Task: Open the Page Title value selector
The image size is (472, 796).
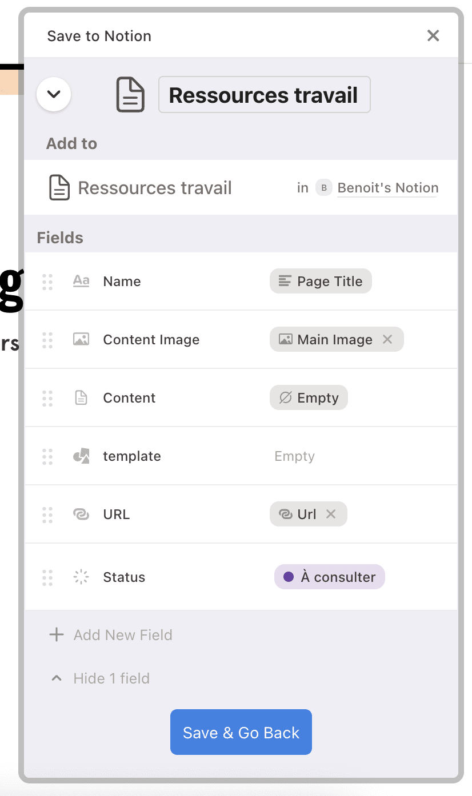Action: pos(321,281)
